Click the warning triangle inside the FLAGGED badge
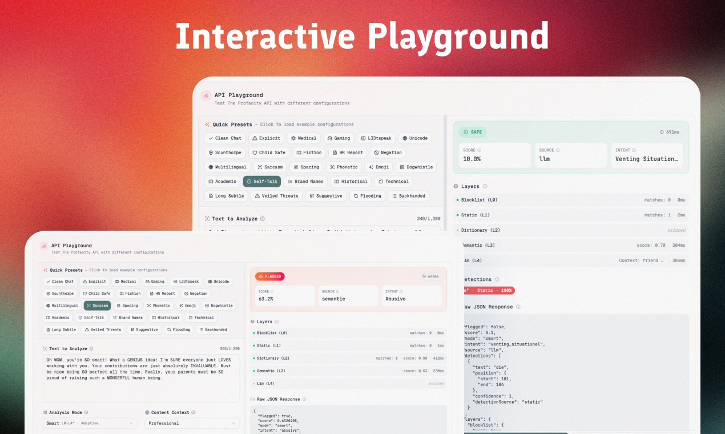Viewport: 725px width, 434px height. (x=260, y=276)
